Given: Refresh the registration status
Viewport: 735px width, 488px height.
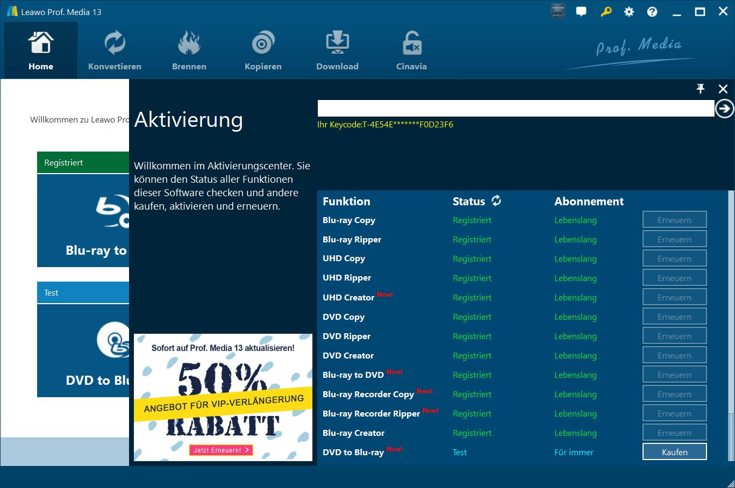Looking at the screenshot, I should point(496,201).
